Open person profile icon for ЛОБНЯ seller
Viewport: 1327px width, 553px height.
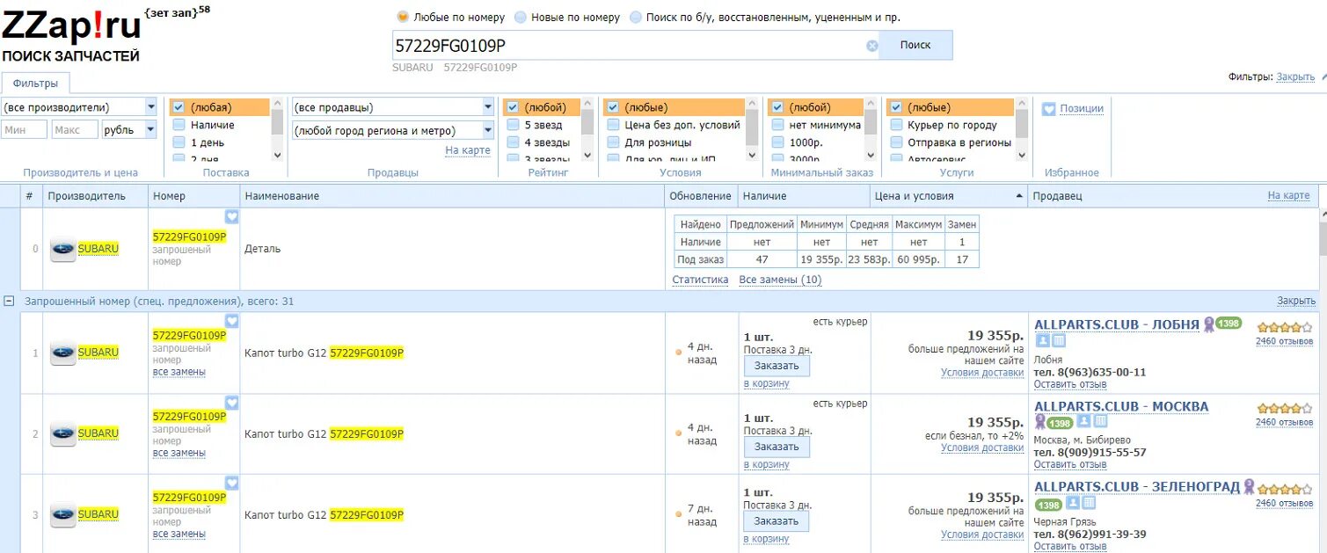tap(1042, 341)
